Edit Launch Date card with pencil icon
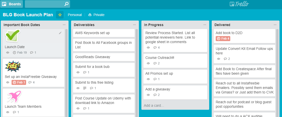Image resolution: width=282 pixels, height=117 pixels. click(x=60, y=33)
